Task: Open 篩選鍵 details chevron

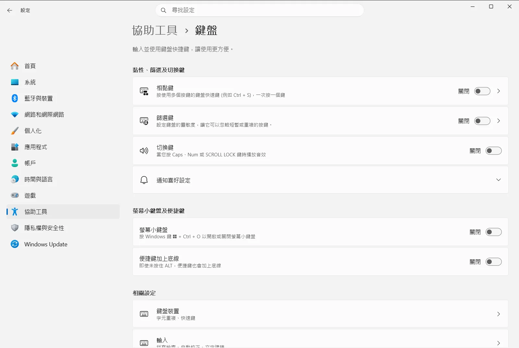Action: 499,121
